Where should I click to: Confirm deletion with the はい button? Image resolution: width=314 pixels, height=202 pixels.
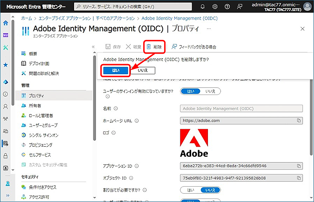115,70
